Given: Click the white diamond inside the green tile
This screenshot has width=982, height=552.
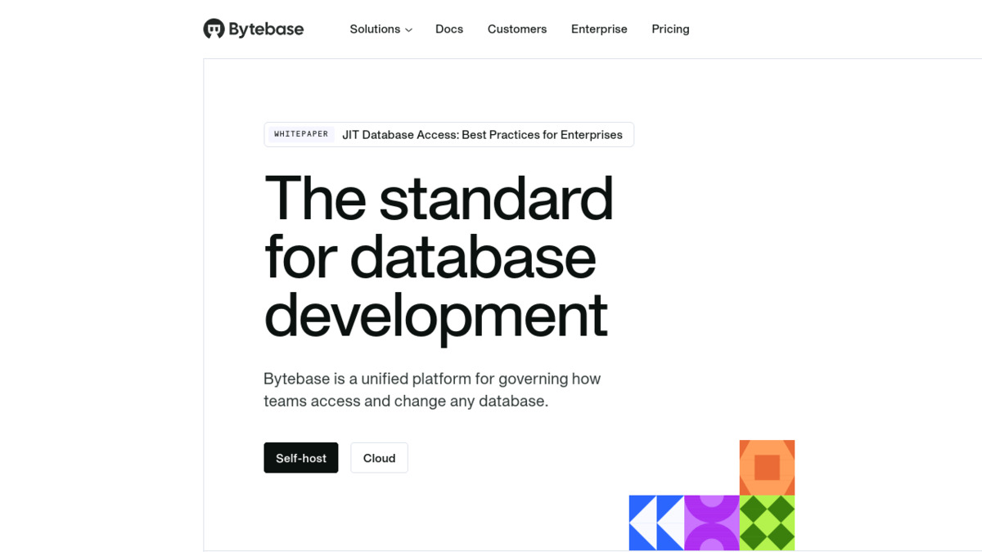Looking at the screenshot, I should pyautogui.click(x=767, y=523).
